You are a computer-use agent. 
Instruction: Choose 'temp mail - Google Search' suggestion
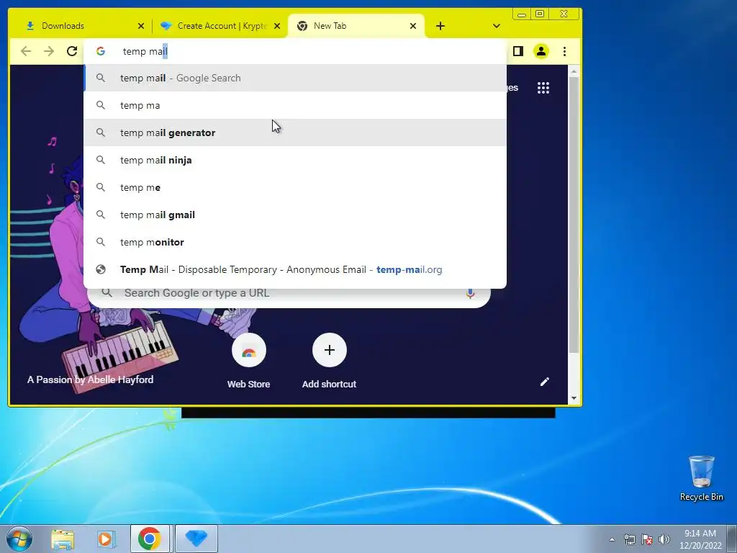[295, 78]
